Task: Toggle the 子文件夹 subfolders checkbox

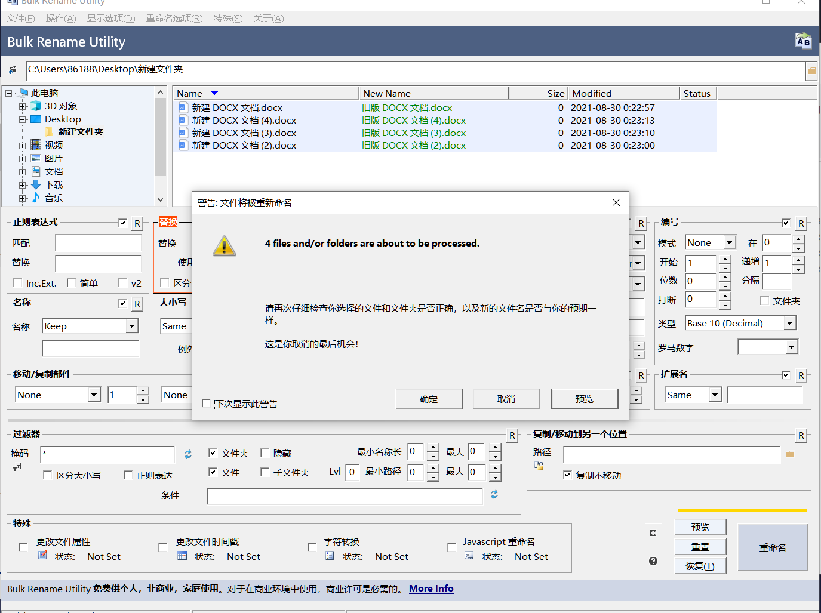Action: coord(265,472)
